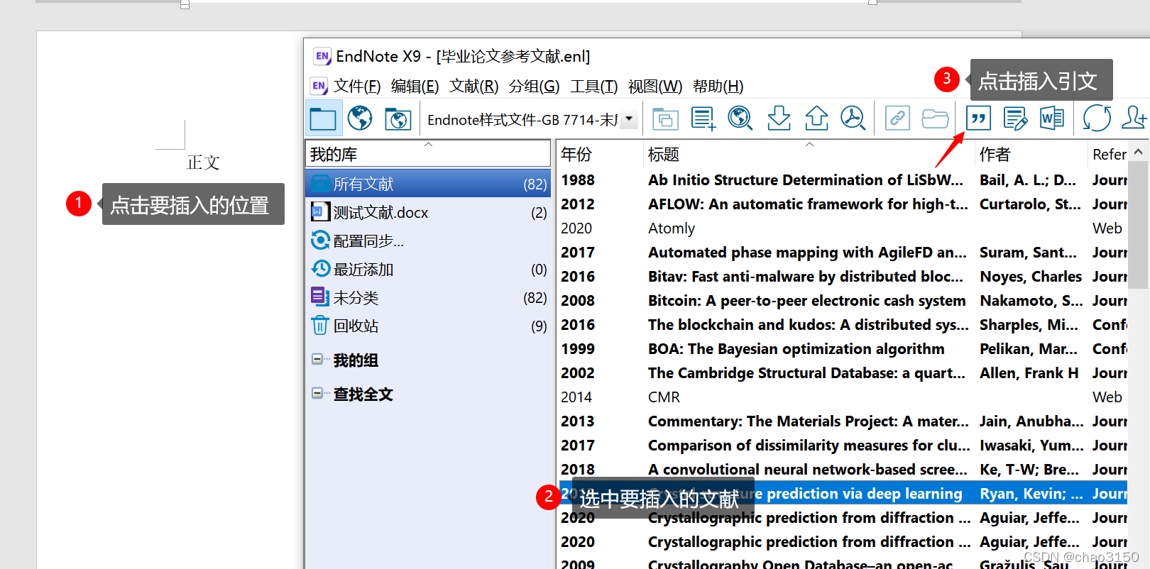The height and width of the screenshot is (569, 1150).
Task: Click the scrollbar up arrow in reference list
Action: coord(1138,152)
